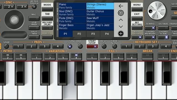
Task: Click the TAB button
Action: (47, 18)
